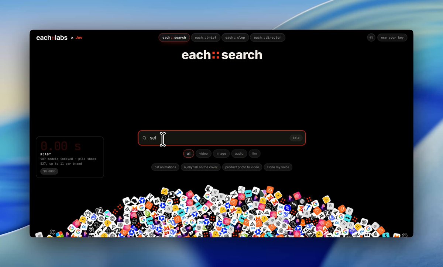Focus the search input field

[222, 138]
